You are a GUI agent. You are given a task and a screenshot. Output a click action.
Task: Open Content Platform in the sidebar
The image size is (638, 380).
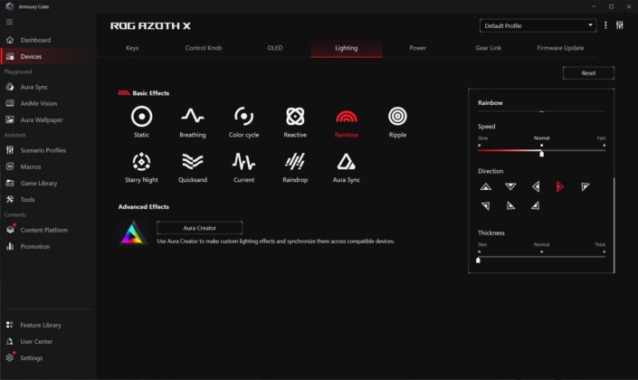click(44, 230)
